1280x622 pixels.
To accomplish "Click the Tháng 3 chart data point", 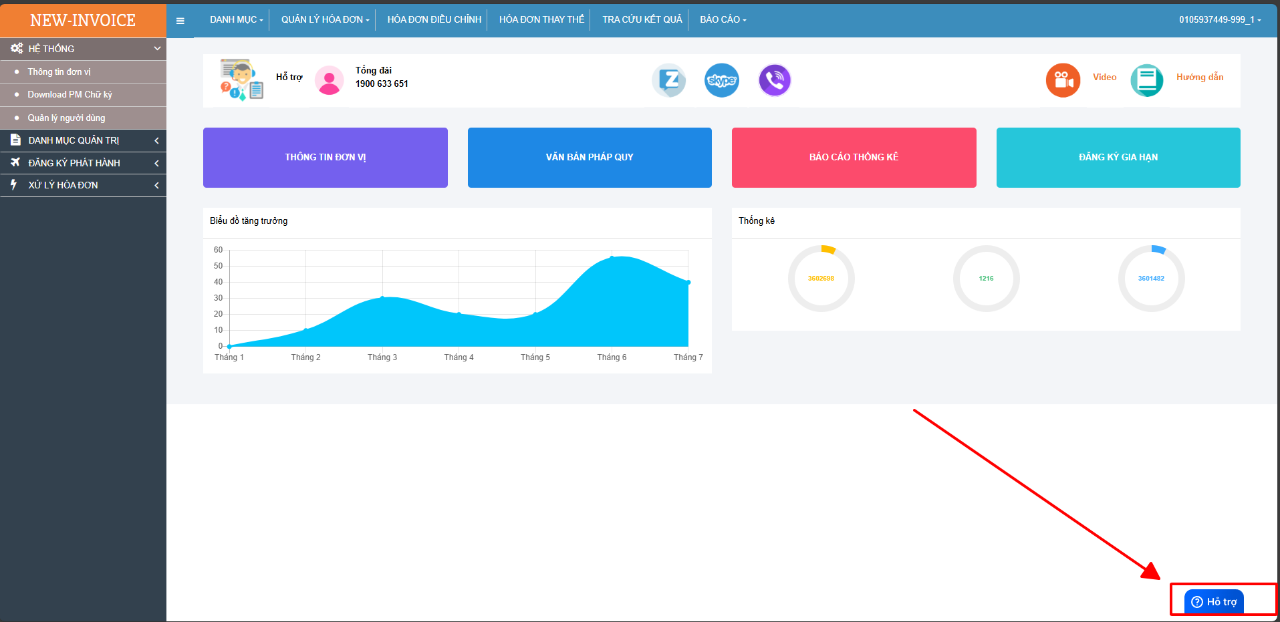I will tap(382, 297).
